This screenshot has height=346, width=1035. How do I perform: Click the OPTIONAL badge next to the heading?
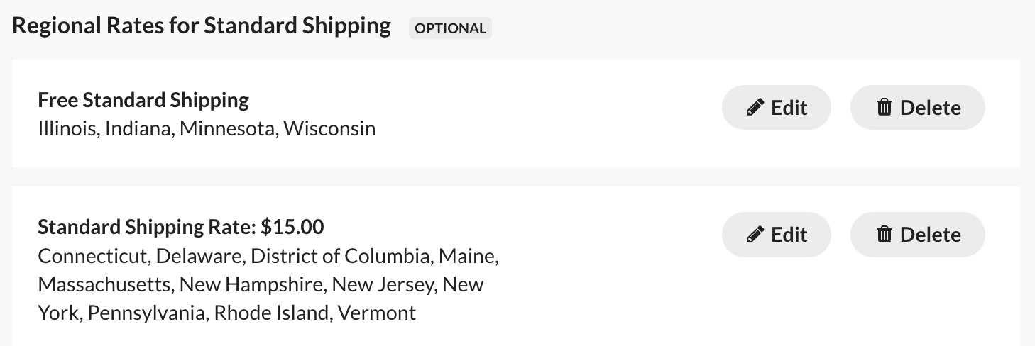click(450, 28)
